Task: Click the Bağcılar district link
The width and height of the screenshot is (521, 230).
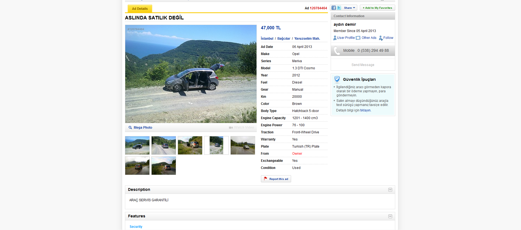Action: coord(284,39)
